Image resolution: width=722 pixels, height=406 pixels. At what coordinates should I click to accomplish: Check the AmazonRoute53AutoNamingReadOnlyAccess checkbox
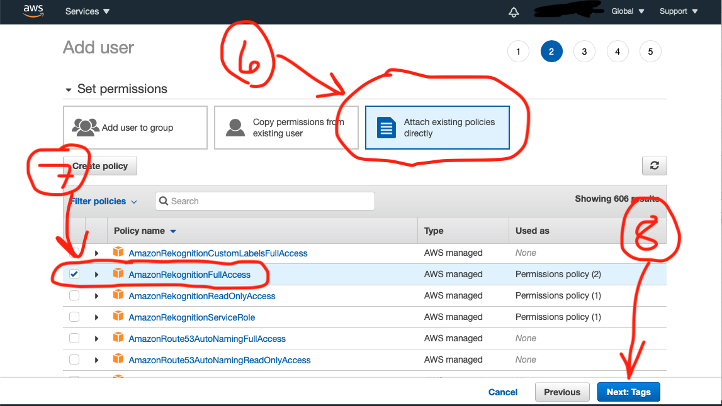[x=74, y=359]
